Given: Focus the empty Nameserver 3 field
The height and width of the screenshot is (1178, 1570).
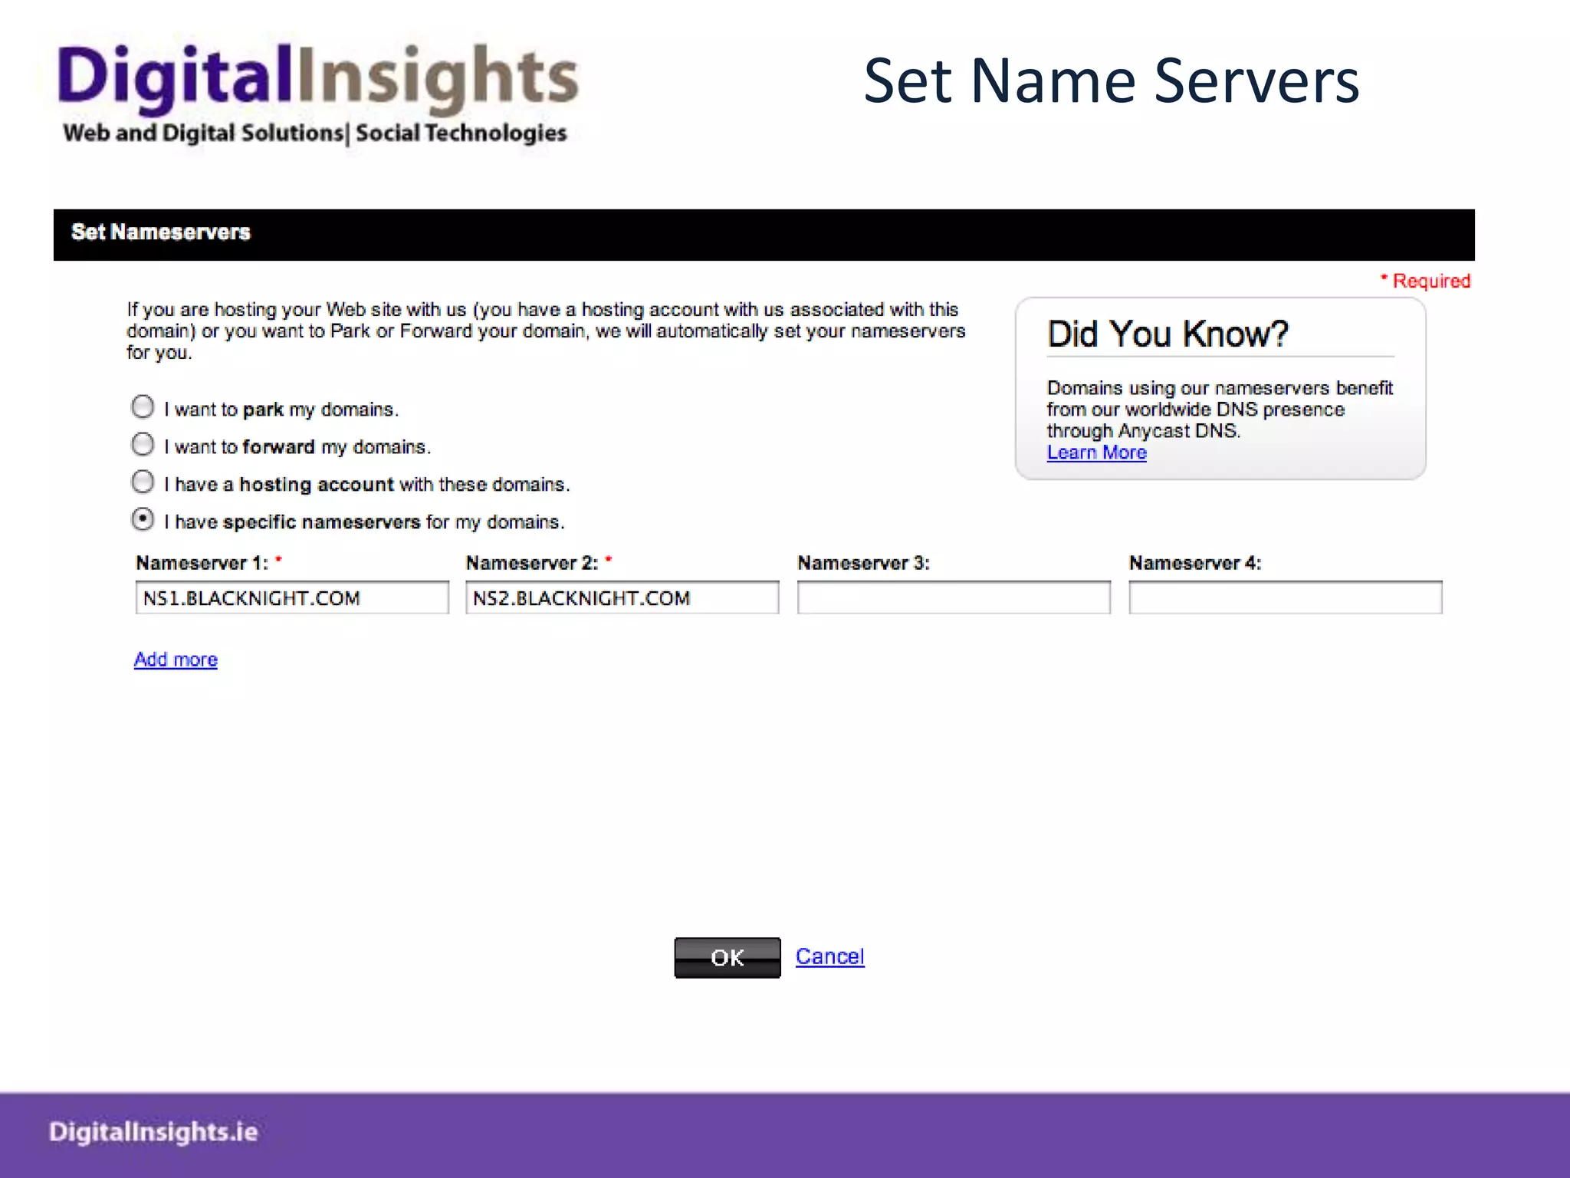Looking at the screenshot, I should click(x=953, y=598).
